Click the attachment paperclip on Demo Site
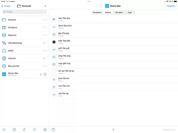The height and width of the screenshot is (133, 178). (41, 74)
